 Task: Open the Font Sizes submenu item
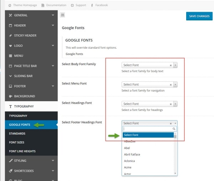tap(31, 142)
